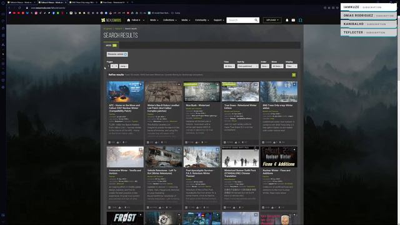Click the corner icon on the FROST thumbnail
Viewport: 400px width, 225px height.
(x=141, y=215)
